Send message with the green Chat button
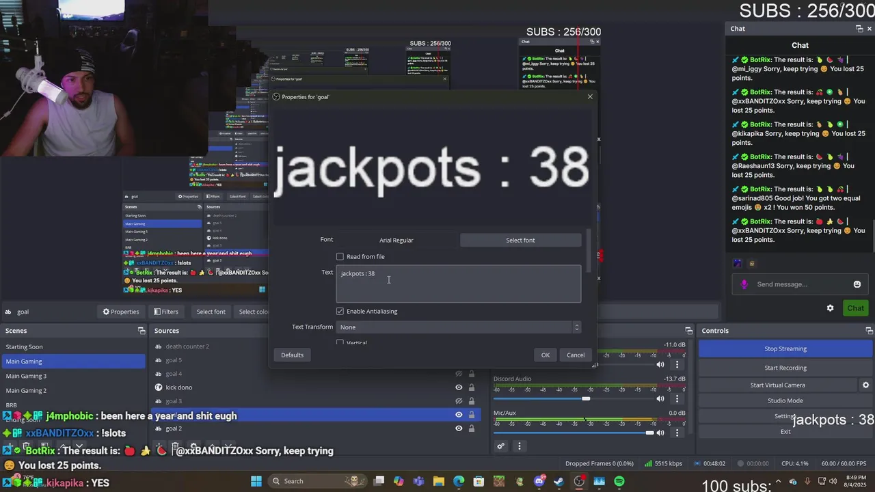The image size is (875, 492). click(x=855, y=308)
